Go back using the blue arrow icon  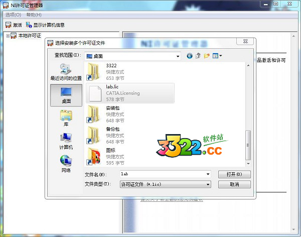pyautogui.click(x=190, y=56)
